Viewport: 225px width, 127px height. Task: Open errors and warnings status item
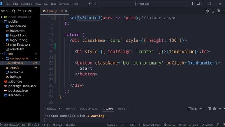click(x=34, y=125)
